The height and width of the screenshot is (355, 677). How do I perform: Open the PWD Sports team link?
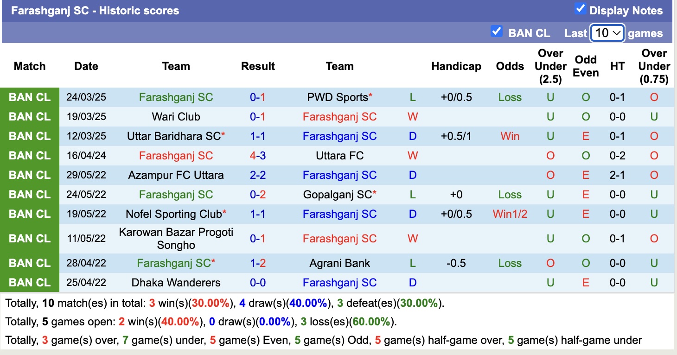[x=338, y=97]
